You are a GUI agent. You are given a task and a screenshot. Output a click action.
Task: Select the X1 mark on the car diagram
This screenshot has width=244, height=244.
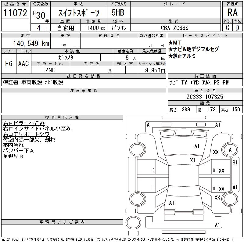pos(192,160)
